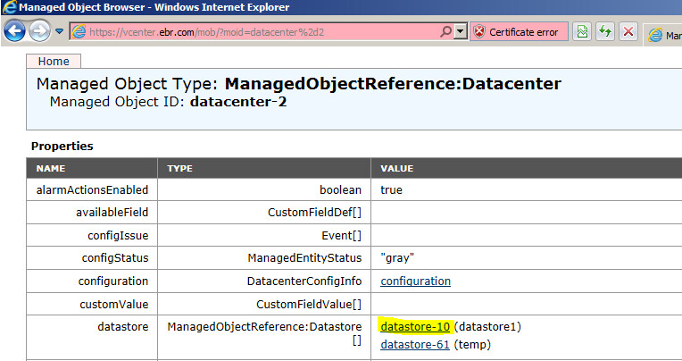Refresh the page with the green arrows icon

[x=605, y=32]
